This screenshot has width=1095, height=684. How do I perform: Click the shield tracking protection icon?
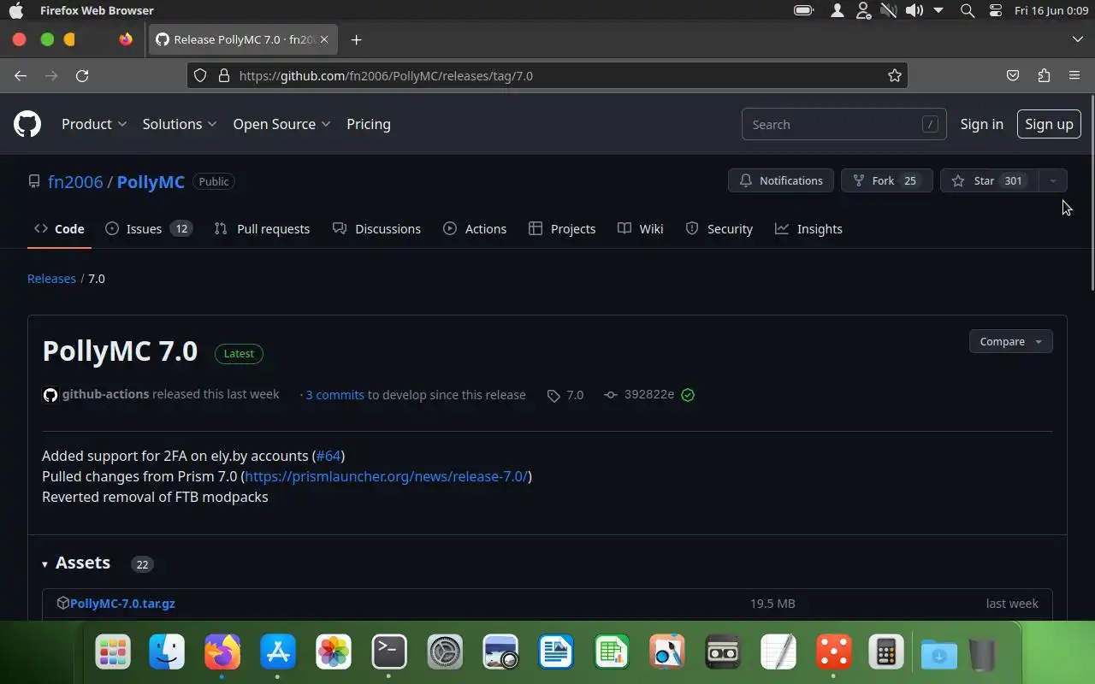[x=200, y=75]
